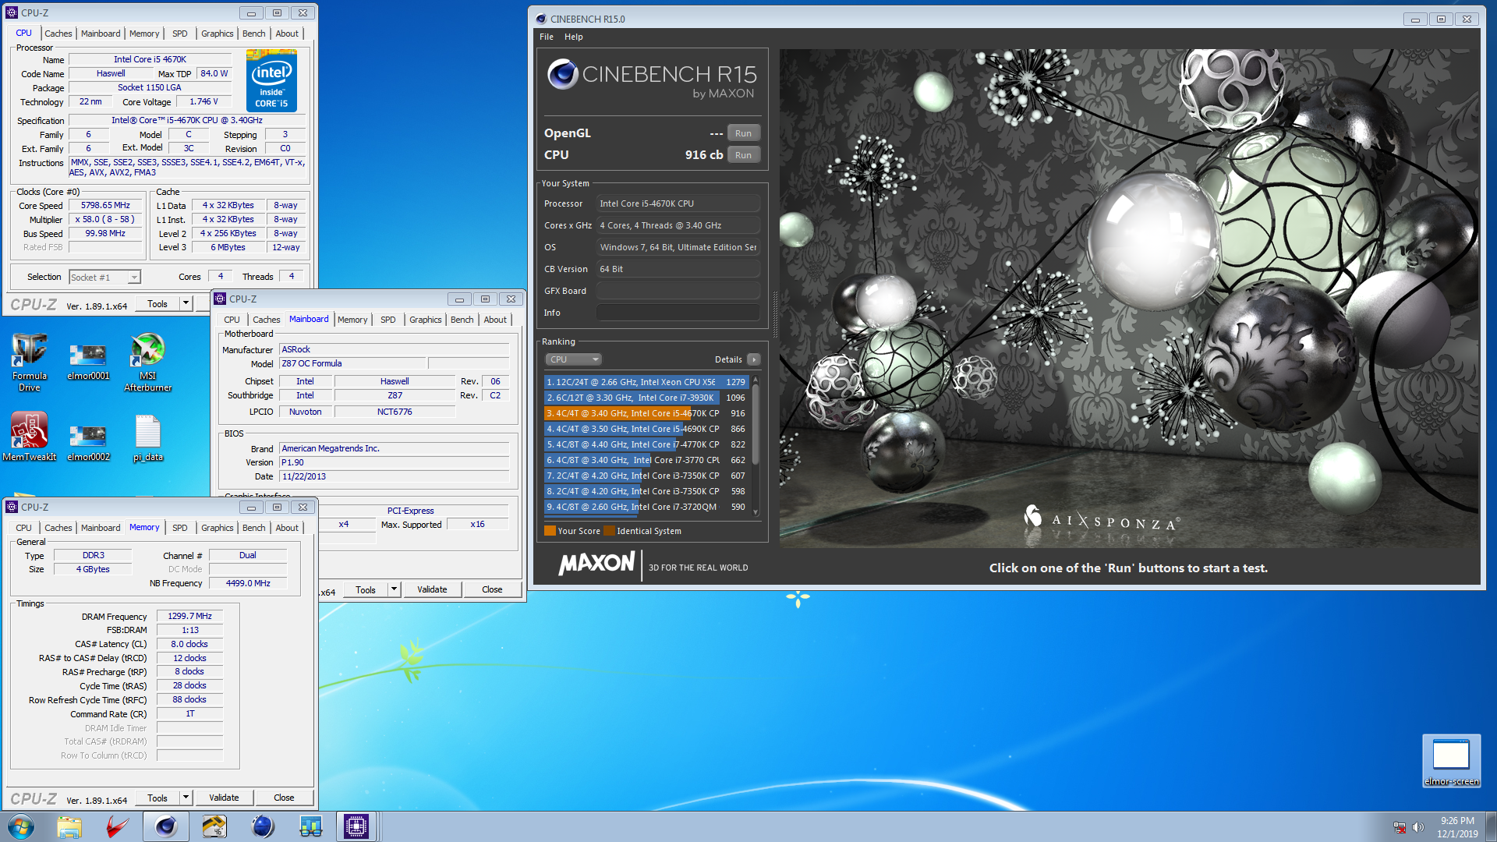Select ranking row i7-3930K score 1096
The image size is (1497, 842).
click(x=646, y=398)
